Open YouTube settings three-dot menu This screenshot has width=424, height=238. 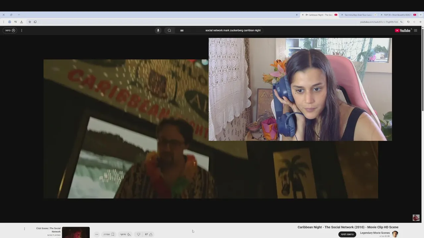22,30
